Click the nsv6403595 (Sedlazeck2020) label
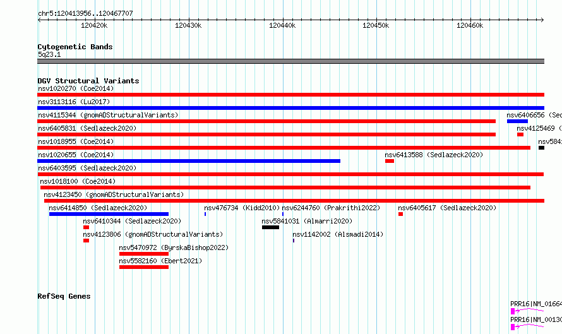Viewport: 562px width, 334px height. pyautogui.click(x=87, y=168)
